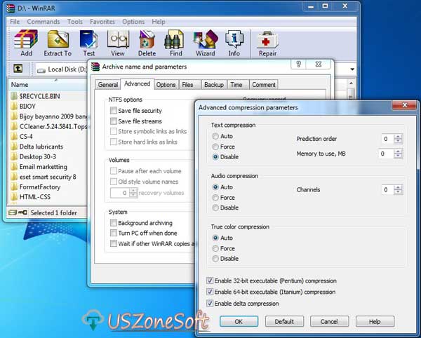Select Force under Audio compression
This screenshot has height=338, width=421.
click(215, 198)
